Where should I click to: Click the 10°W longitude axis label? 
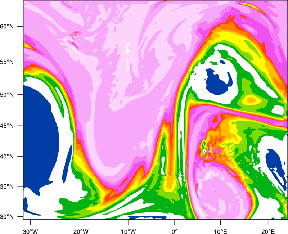(x=129, y=231)
